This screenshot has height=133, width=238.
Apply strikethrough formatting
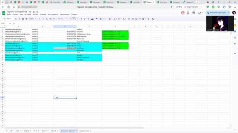(89, 19)
